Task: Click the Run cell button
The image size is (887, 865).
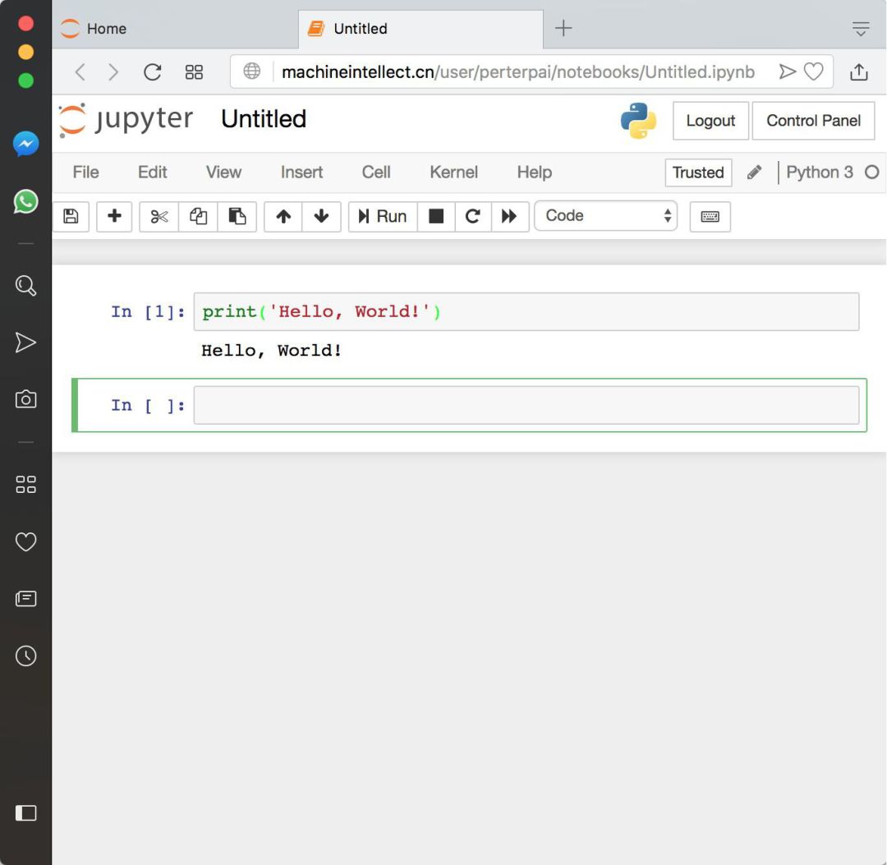Action: 383,216
